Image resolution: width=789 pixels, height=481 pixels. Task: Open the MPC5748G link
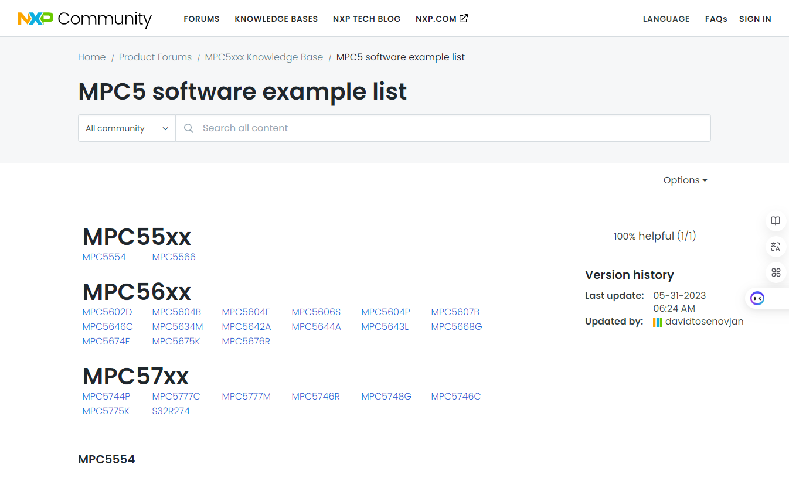pos(386,397)
